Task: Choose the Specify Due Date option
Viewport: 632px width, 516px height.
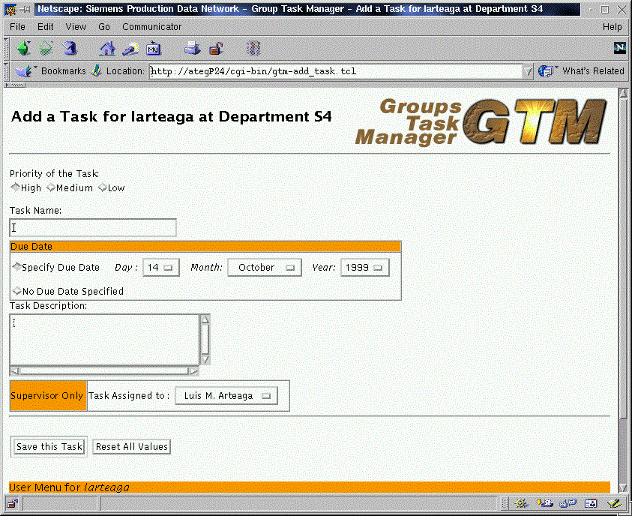Action: [16, 266]
